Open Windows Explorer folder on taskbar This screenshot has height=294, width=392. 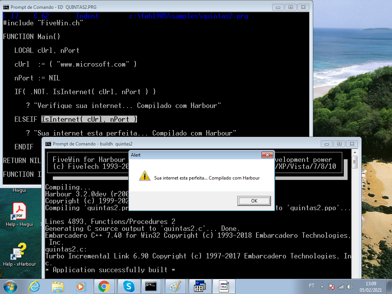point(58,286)
